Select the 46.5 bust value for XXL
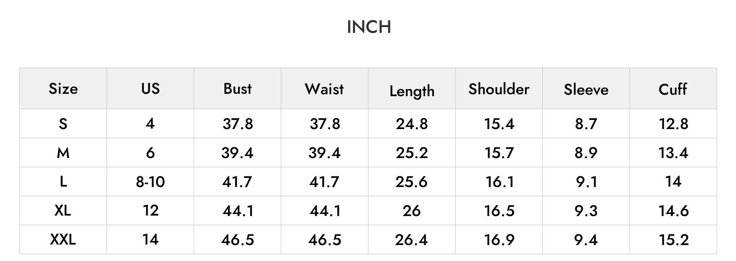 point(238,240)
